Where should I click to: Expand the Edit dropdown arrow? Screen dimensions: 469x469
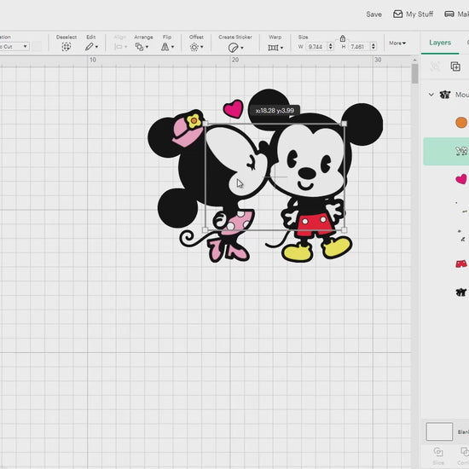coord(96,47)
